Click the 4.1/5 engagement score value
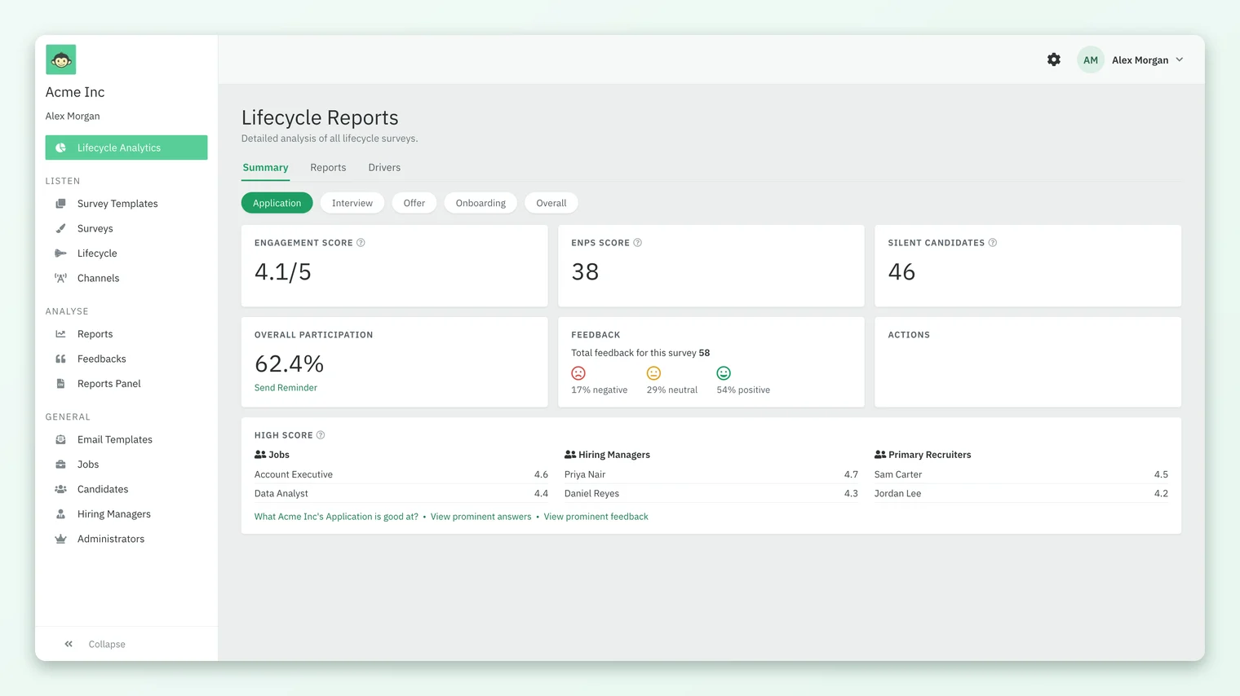Viewport: 1240px width, 696px height. coord(283,271)
